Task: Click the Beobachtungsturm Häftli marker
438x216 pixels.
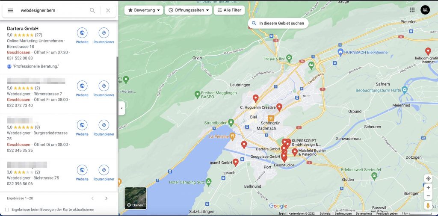Action: pos(405,90)
